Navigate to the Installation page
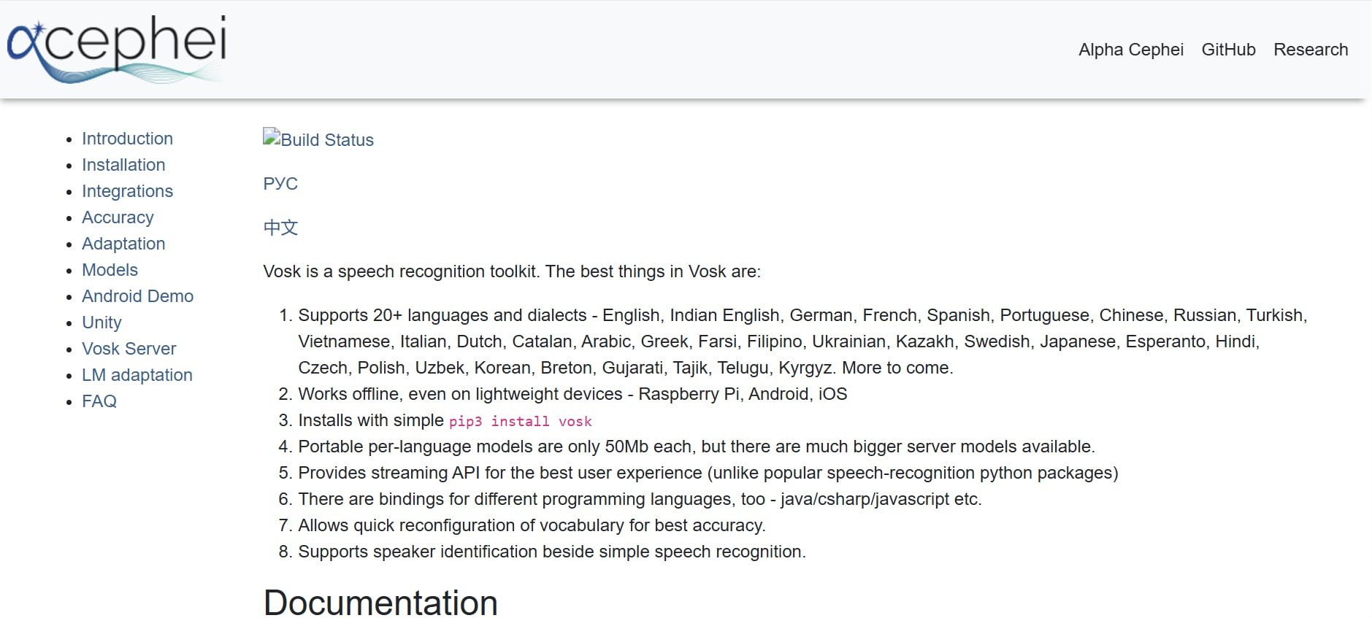The height and width of the screenshot is (618, 1372). tap(123, 165)
